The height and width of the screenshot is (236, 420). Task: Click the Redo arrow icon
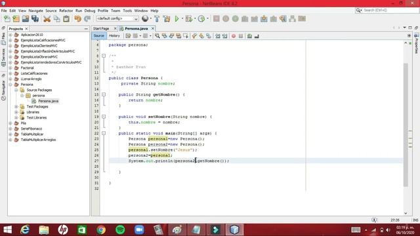coord(87,19)
